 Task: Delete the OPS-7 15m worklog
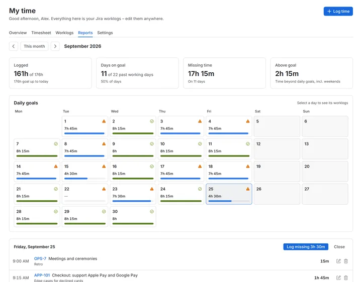click(346, 261)
